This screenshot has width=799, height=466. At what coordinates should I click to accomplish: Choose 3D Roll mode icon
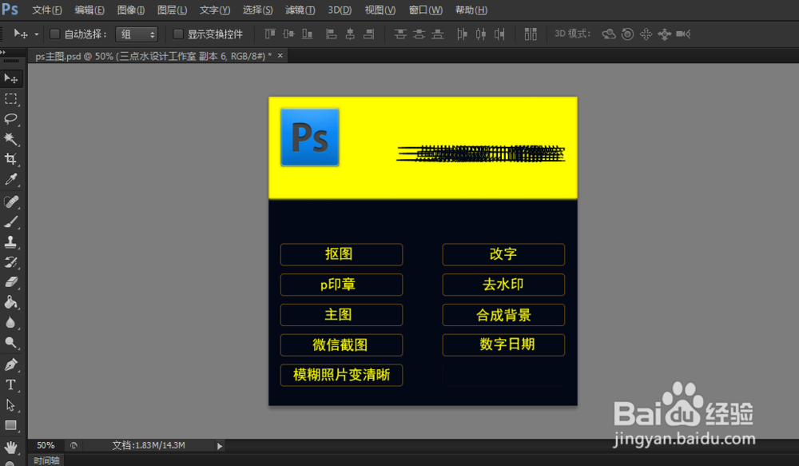628,34
